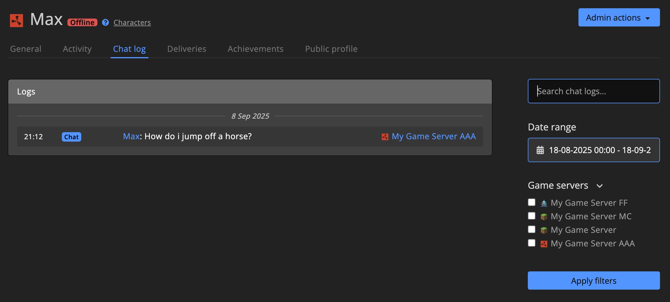The height and width of the screenshot is (302, 670).
Task: Check the My Game Server AAA filter
Action: (532, 243)
